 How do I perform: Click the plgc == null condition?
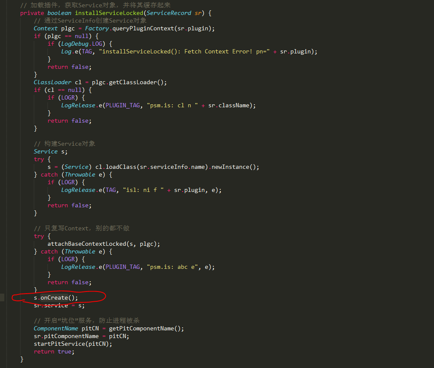[68, 36]
